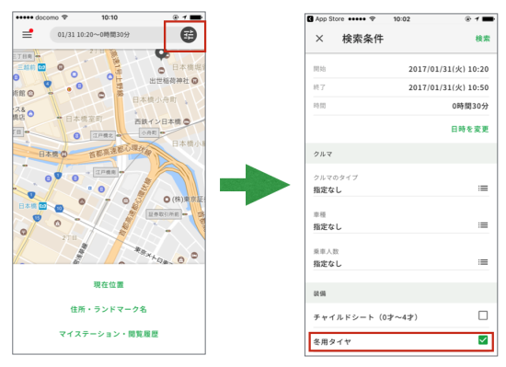Tap 開始 date 2017/01/31(火) 10:20
This screenshot has height=367, width=506.
[448, 69]
